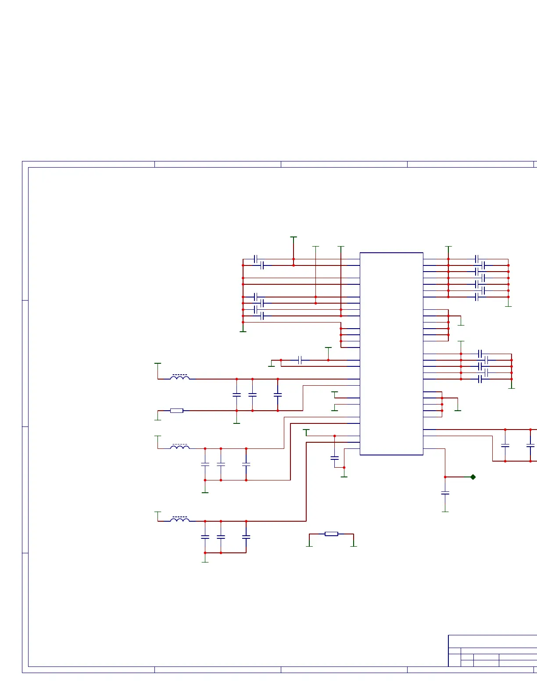Select the resistor below the topmost inductor
Image resolution: width=537 pixels, height=695 pixels.
tap(176, 411)
